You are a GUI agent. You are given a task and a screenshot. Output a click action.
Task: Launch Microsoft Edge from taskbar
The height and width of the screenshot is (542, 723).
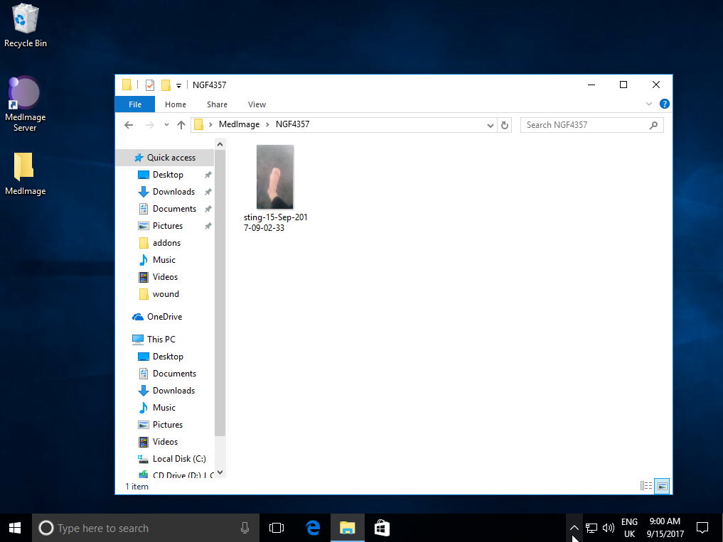tap(313, 529)
